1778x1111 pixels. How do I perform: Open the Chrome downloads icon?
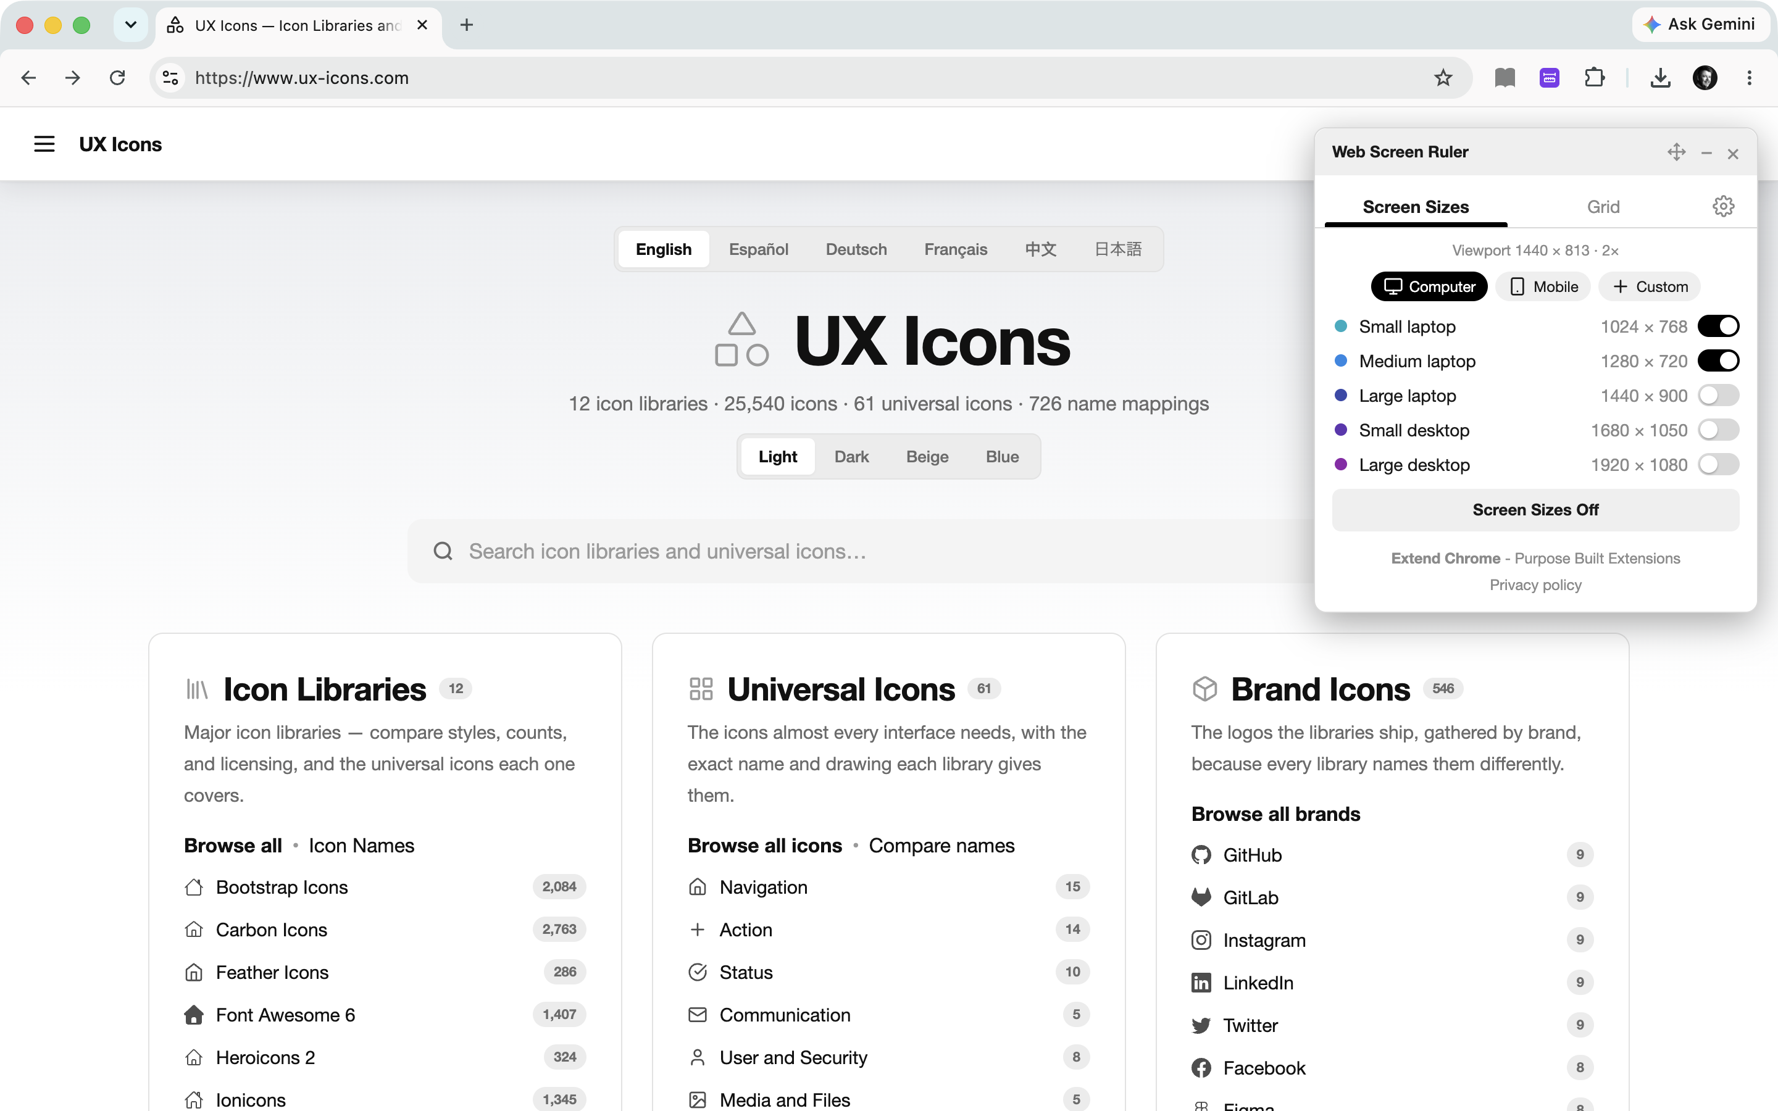[1661, 78]
